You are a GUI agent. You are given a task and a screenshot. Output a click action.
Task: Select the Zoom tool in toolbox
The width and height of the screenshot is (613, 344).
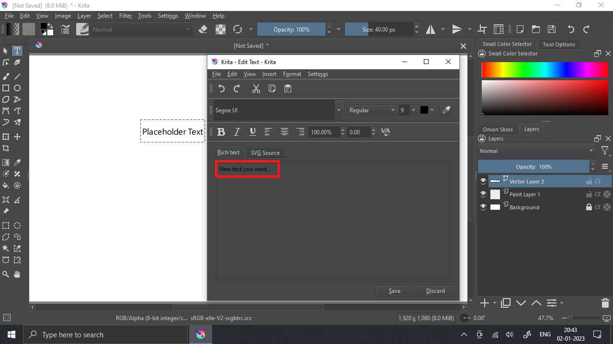pos(6,274)
